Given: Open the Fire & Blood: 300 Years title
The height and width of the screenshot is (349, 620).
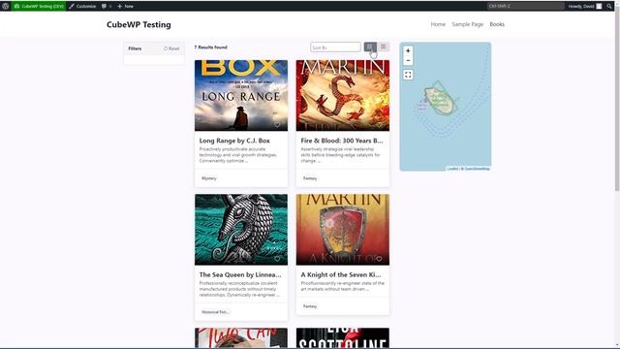Looking at the screenshot, I should pos(342,141).
